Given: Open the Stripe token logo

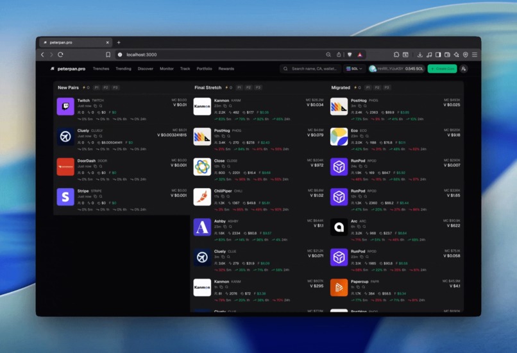Looking at the screenshot, I should pyautogui.click(x=65, y=197).
